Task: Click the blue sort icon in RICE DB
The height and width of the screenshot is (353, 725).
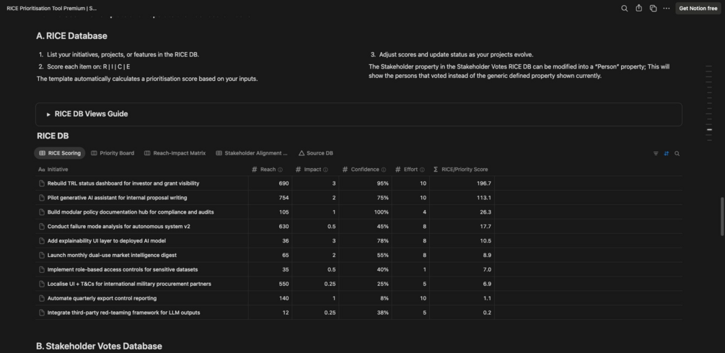Action: pos(667,153)
